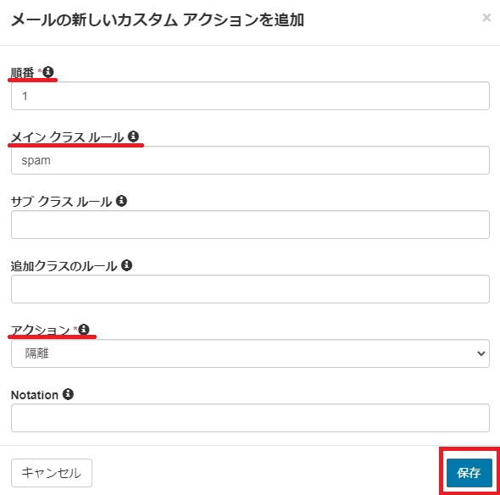Open the アクション dropdown showing 隔離

coord(250,353)
